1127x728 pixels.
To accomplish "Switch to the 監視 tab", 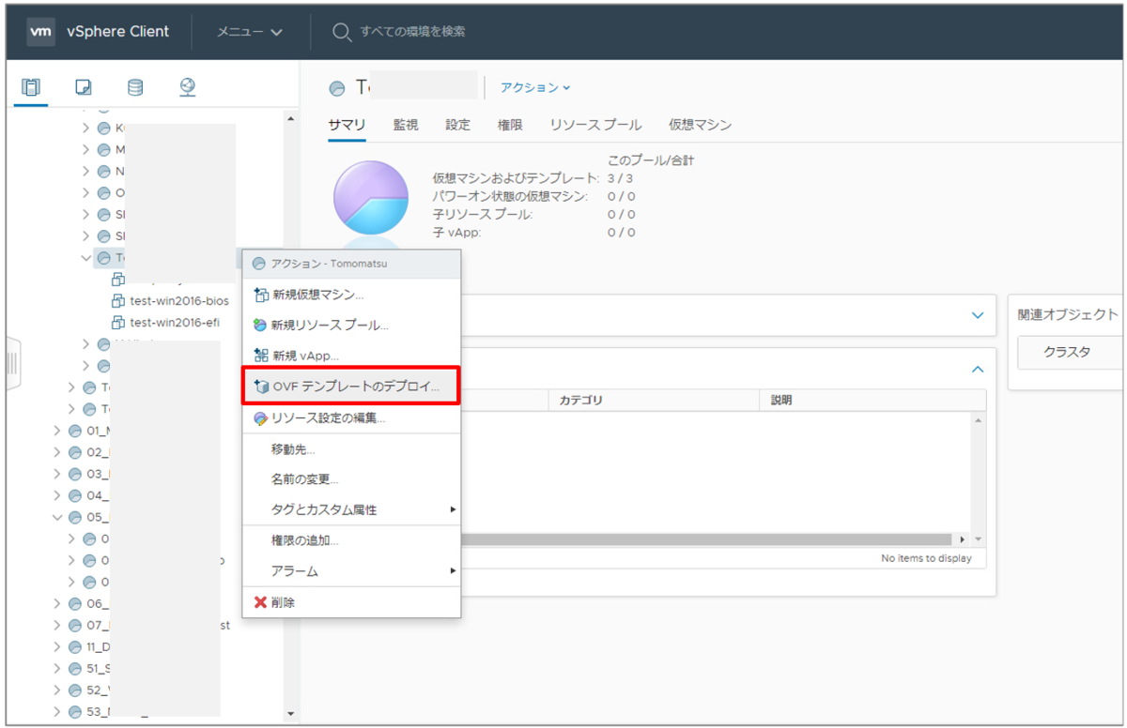I will (406, 125).
